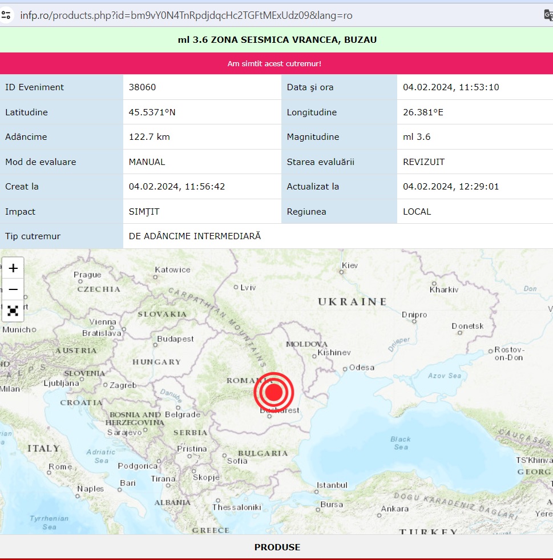Open site information icon in address bar

(6, 15)
